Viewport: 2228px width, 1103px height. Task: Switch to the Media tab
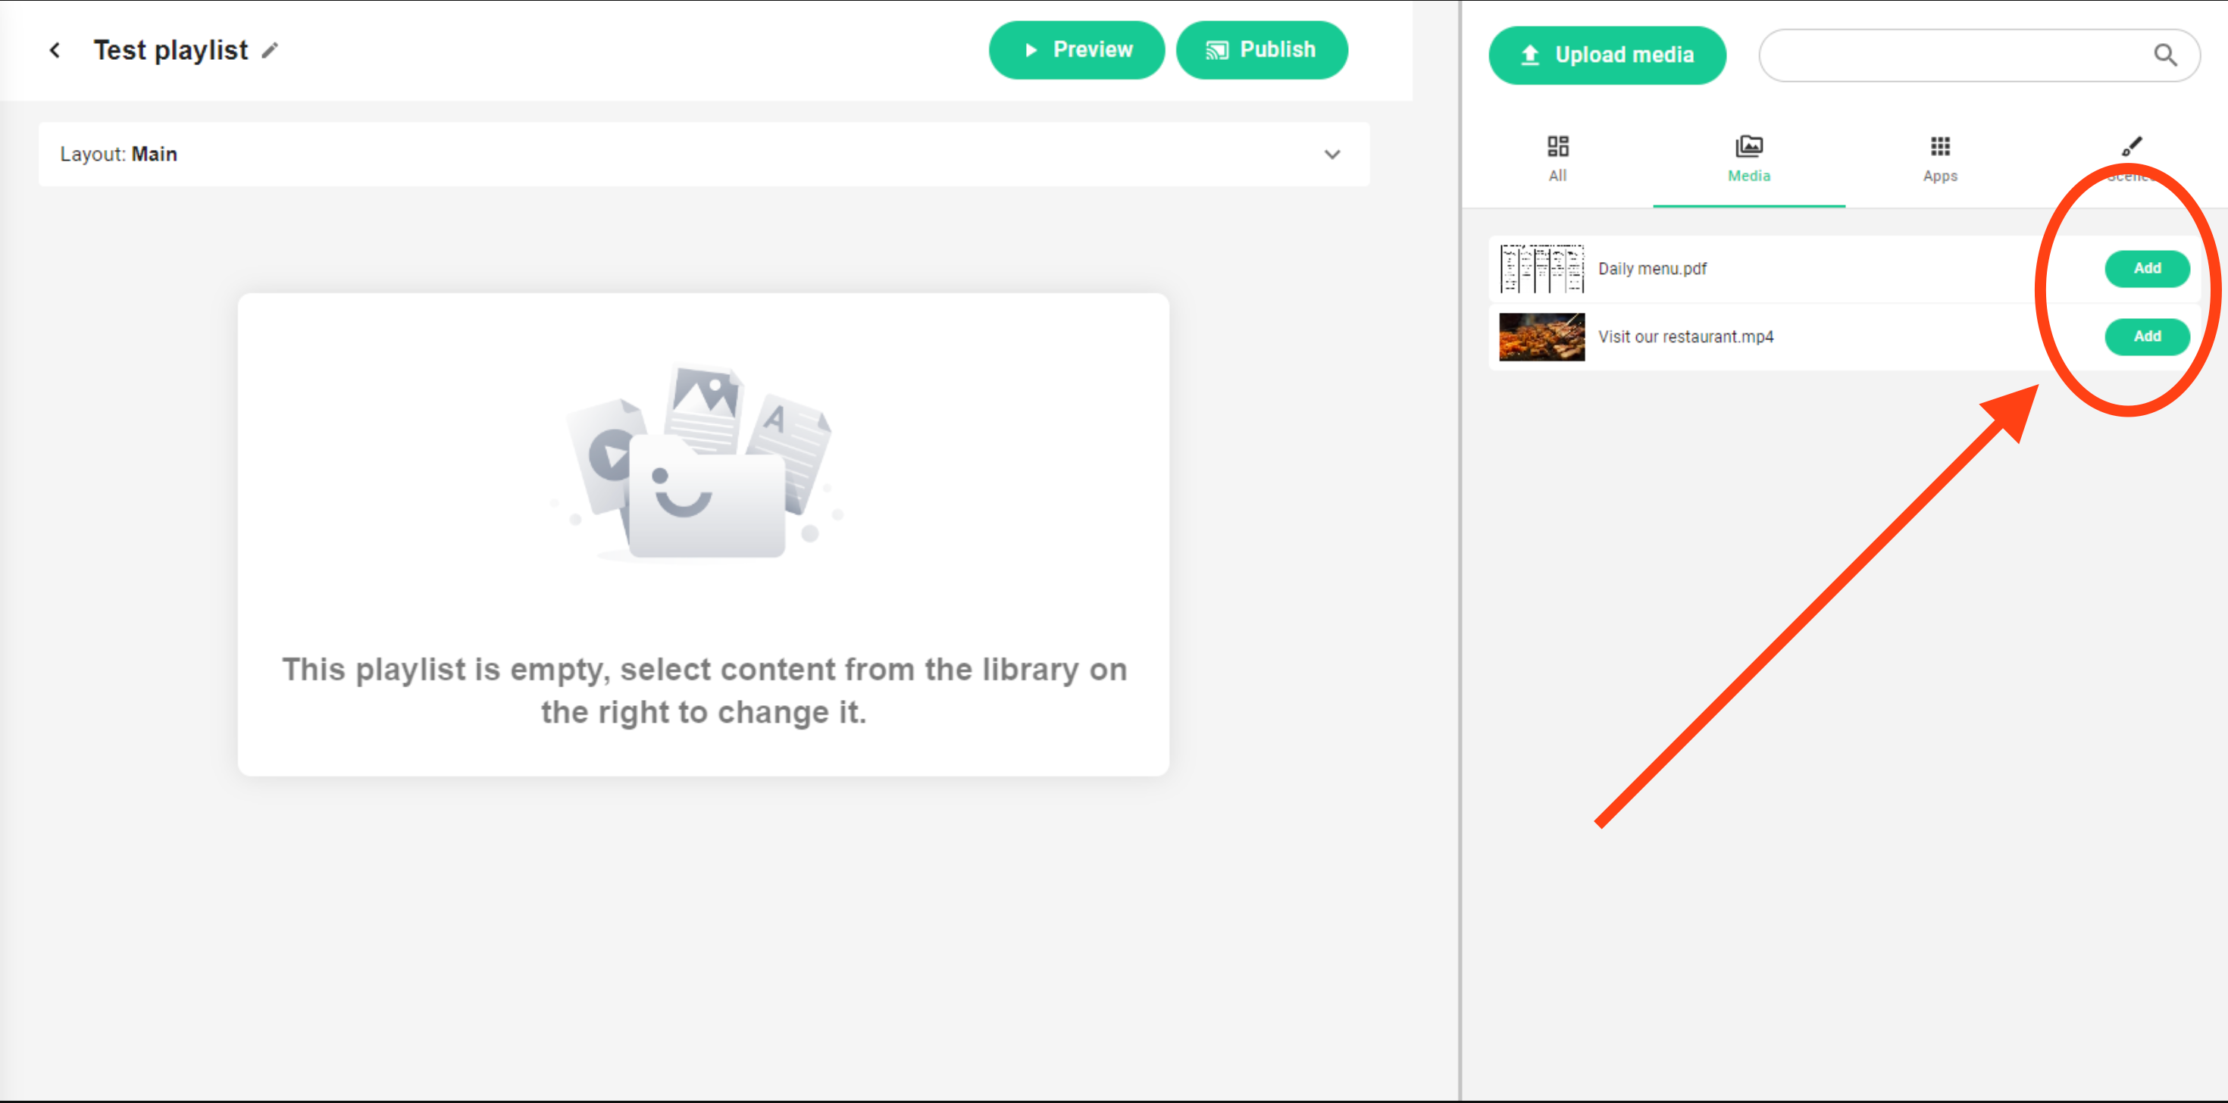pyautogui.click(x=1749, y=159)
